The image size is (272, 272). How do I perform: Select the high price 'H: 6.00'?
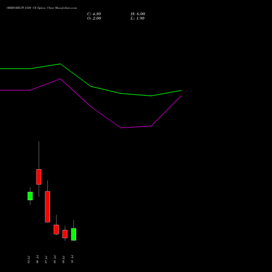coord(138,14)
